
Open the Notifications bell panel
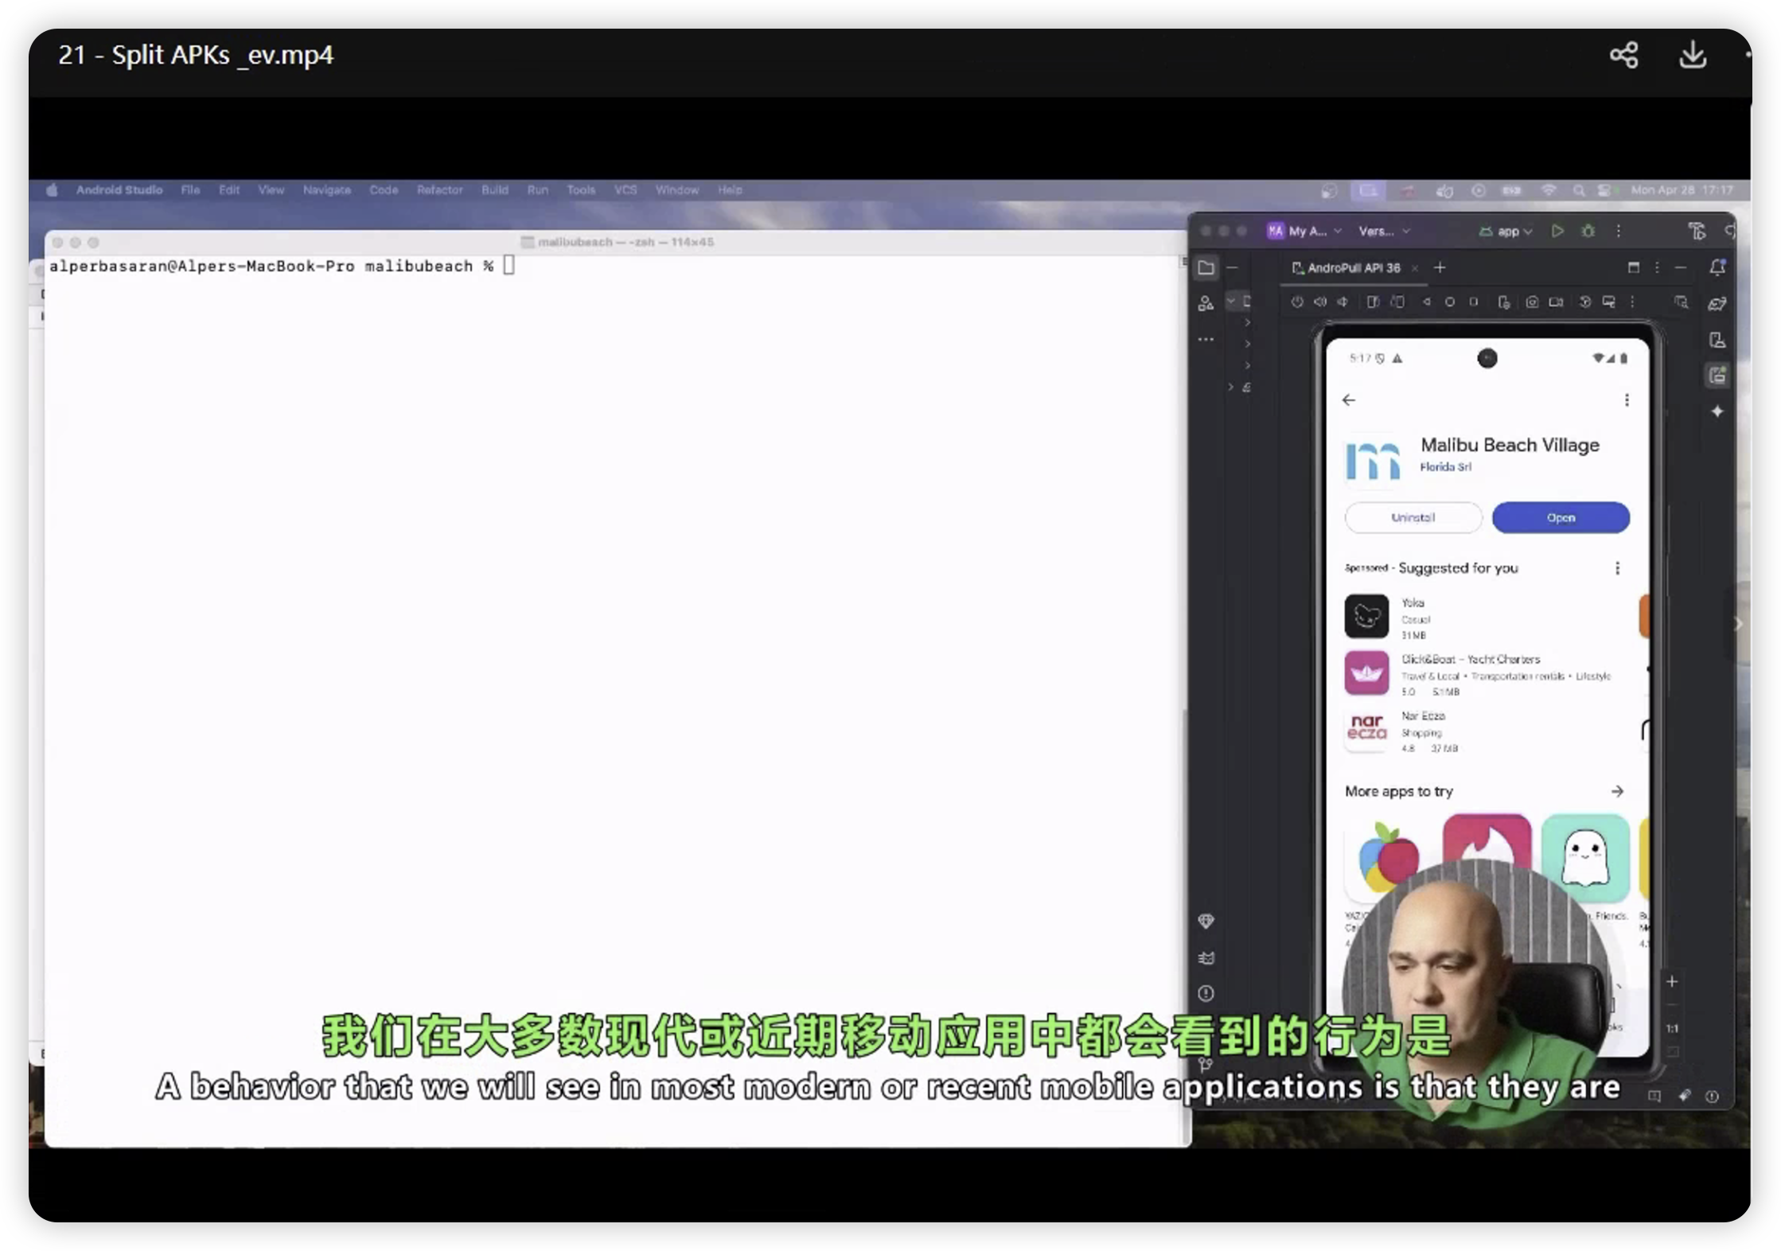[x=1717, y=268]
